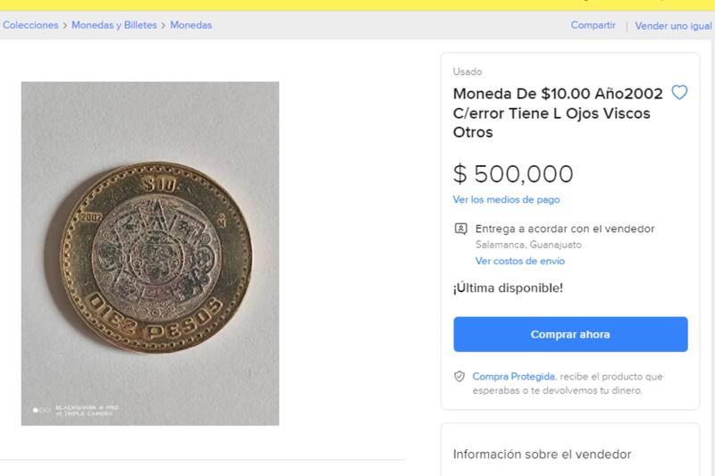Select the first image carousel dot

[x=36, y=410]
